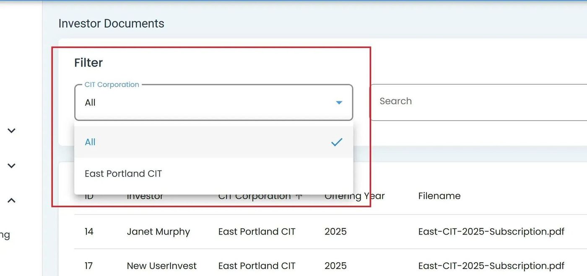Open East-CIT-2025-Subscription.pdf for Janet Murphy
Image resolution: width=587 pixels, height=276 pixels.
pyautogui.click(x=491, y=231)
